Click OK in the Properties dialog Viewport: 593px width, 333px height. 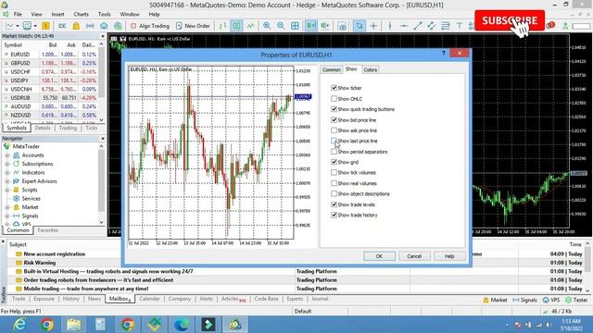click(379, 256)
